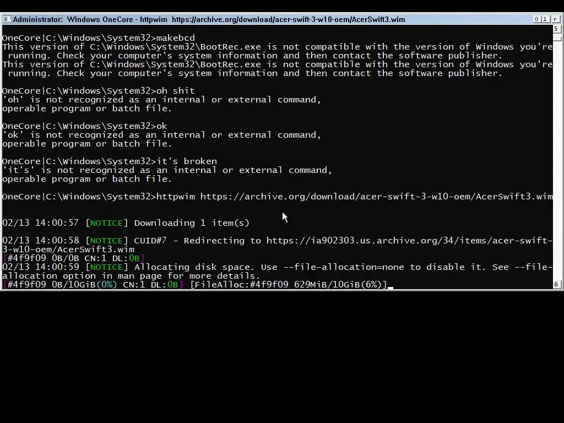Viewport: 564px width, 423px height.
Task: Click the 'CUID#7 - Redirecting to' notice line
Action: point(278,241)
